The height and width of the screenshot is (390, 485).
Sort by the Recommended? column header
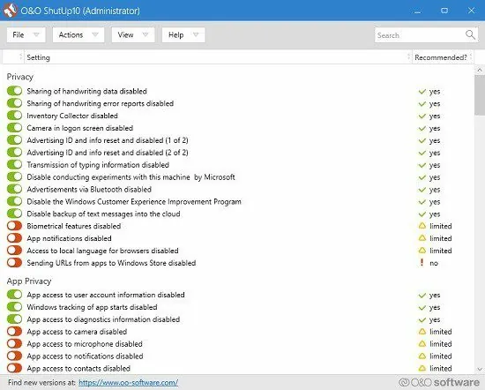tap(441, 57)
